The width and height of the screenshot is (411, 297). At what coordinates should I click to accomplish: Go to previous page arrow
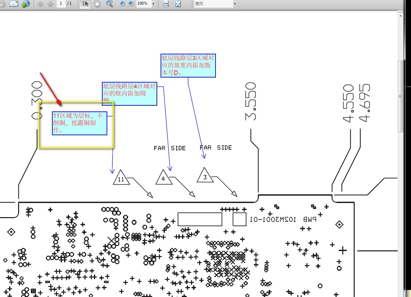pyautogui.click(x=40, y=4)
